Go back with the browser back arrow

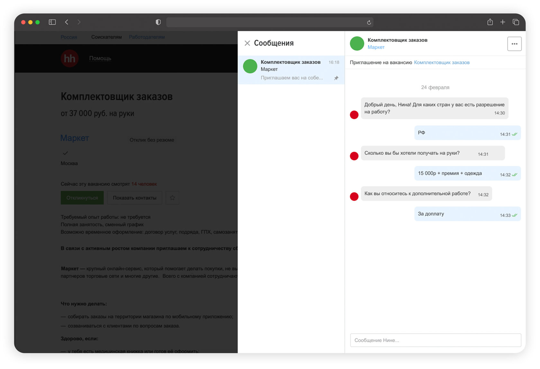click(67, 22)
